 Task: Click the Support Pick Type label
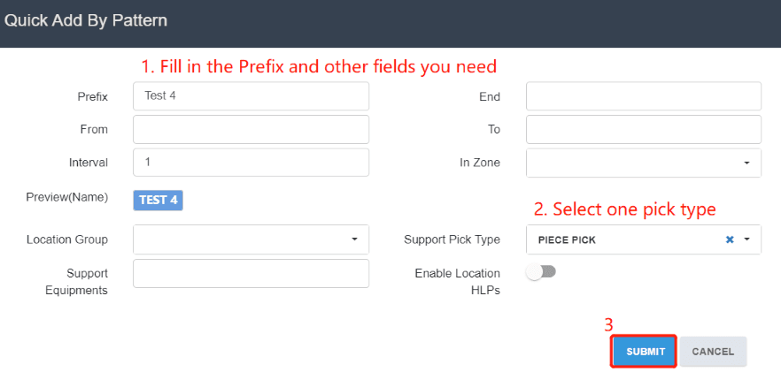[x=452, y=239]
